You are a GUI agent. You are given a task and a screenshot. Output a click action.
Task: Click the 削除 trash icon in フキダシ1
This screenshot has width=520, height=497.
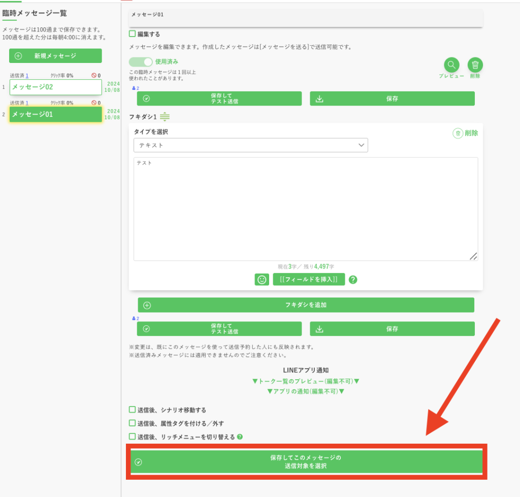pos(458,133)
